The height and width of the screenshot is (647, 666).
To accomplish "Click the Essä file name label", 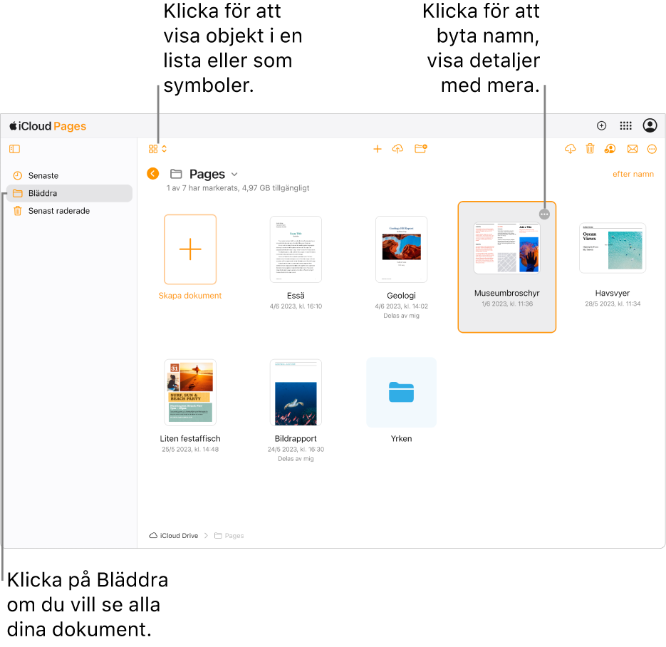I will coord(296,296).
